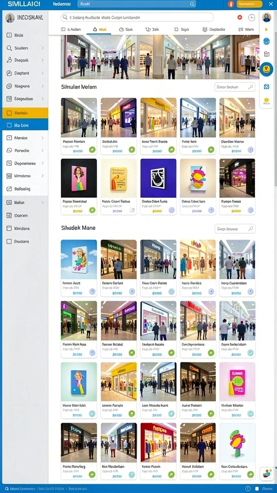This screenshot has width=277, height=493.
Task: Expand the 'Malan' sidebar row chevron
Action: pyautogui.click(x=42, y=203)
